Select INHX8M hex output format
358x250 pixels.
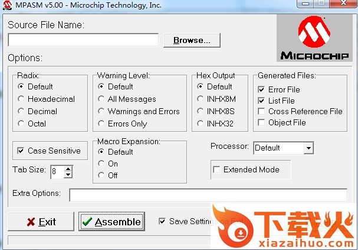click(x=201, y=99)
